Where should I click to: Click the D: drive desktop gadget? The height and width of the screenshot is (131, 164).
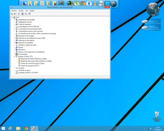click(151, 27)
